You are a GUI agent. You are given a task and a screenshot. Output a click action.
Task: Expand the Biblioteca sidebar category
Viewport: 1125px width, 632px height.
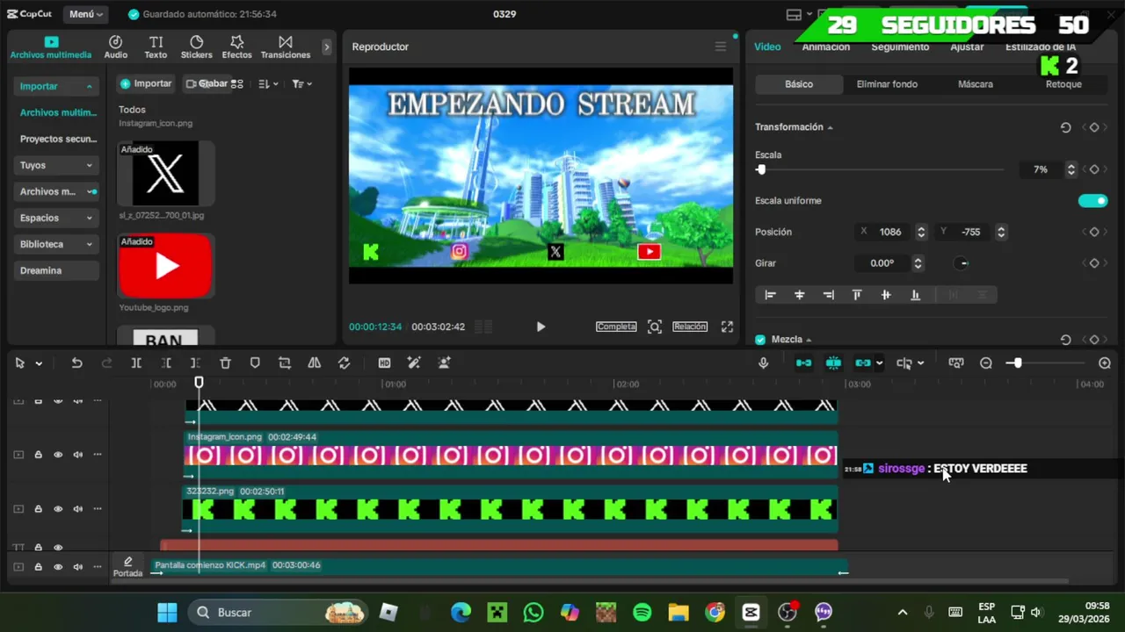[89, 244]
